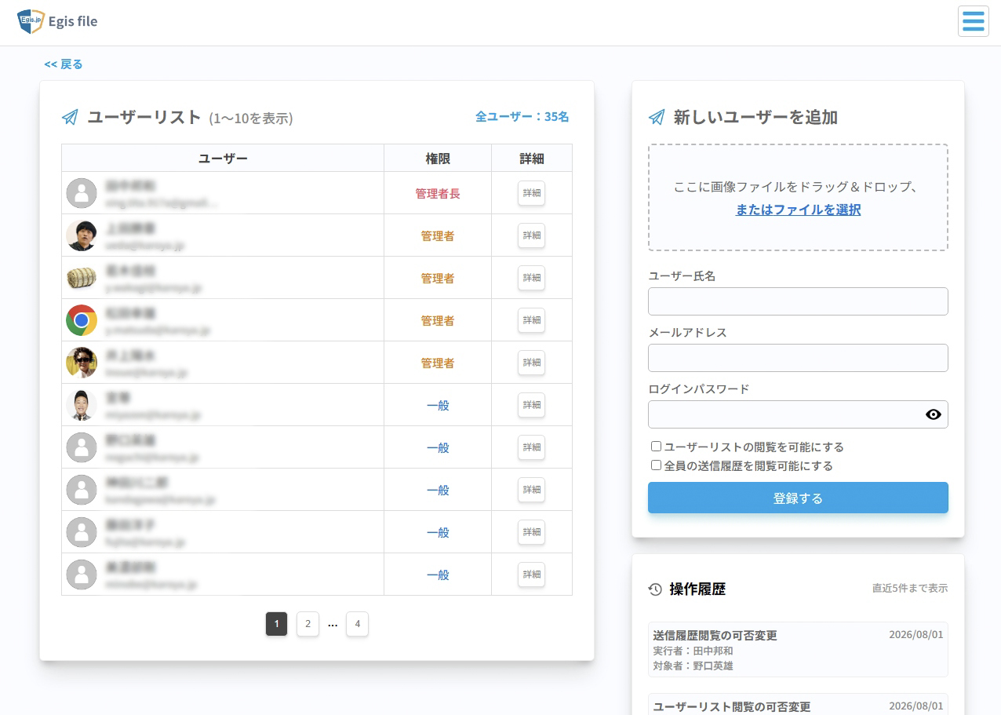
Task: Focus the ログインパスワード input field
Action: click(x=798, y=414)
